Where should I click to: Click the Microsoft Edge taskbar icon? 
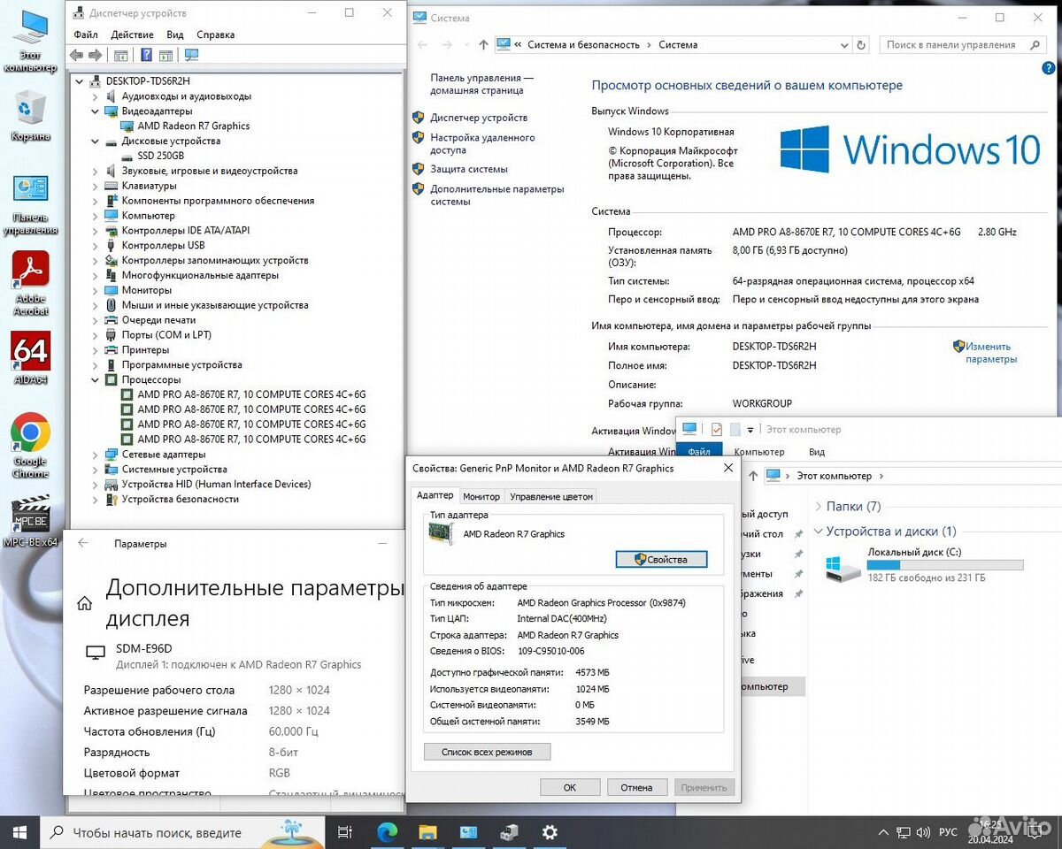387,832
